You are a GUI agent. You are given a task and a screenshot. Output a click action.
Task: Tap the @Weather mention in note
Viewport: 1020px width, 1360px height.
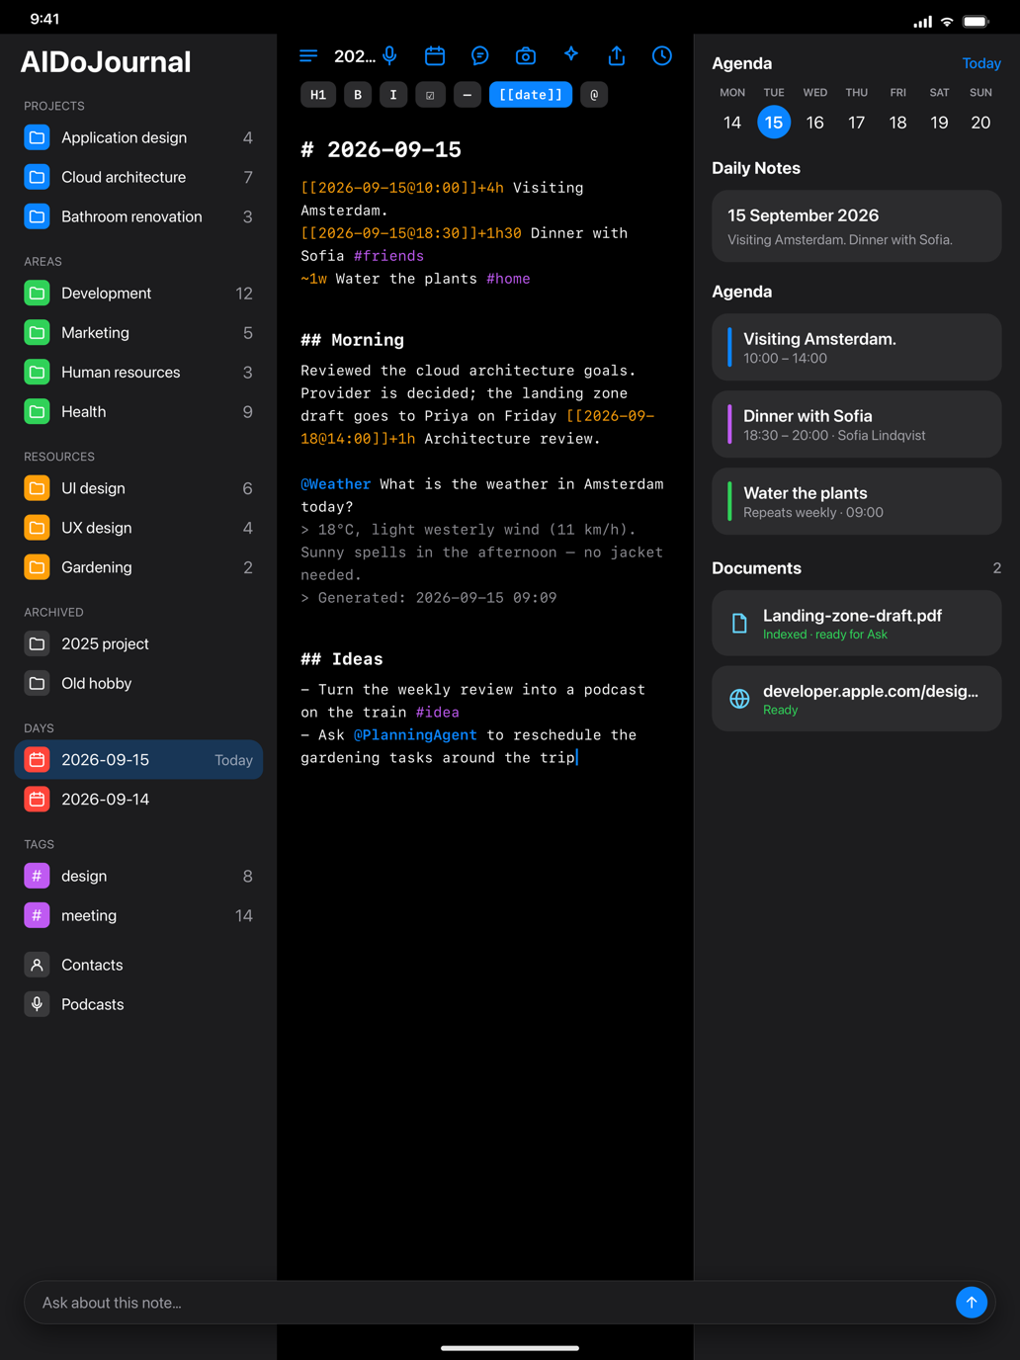coord(336,484)
